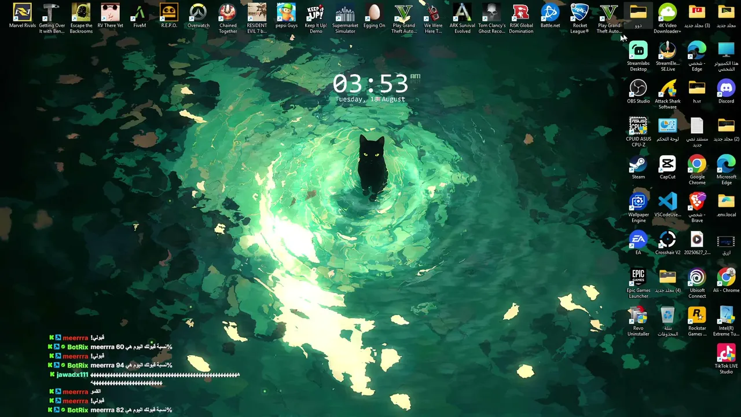741x417 pixels.
Task: Open the Ali - Chrome profile shortcut
Action: coord(726,280)
